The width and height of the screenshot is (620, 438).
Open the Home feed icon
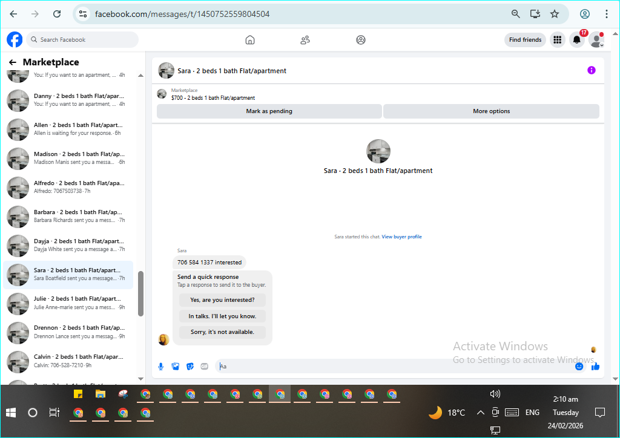(x=250, y=40)
